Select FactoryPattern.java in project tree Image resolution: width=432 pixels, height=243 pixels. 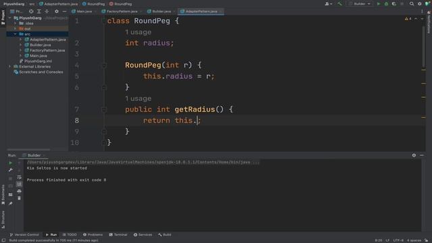click(x=47, y=51)
